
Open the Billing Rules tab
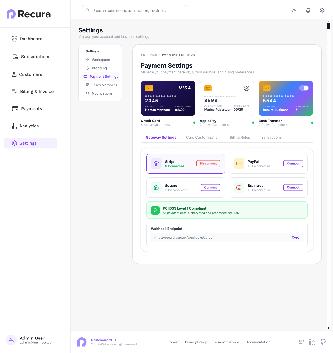[x=240, y=138]
